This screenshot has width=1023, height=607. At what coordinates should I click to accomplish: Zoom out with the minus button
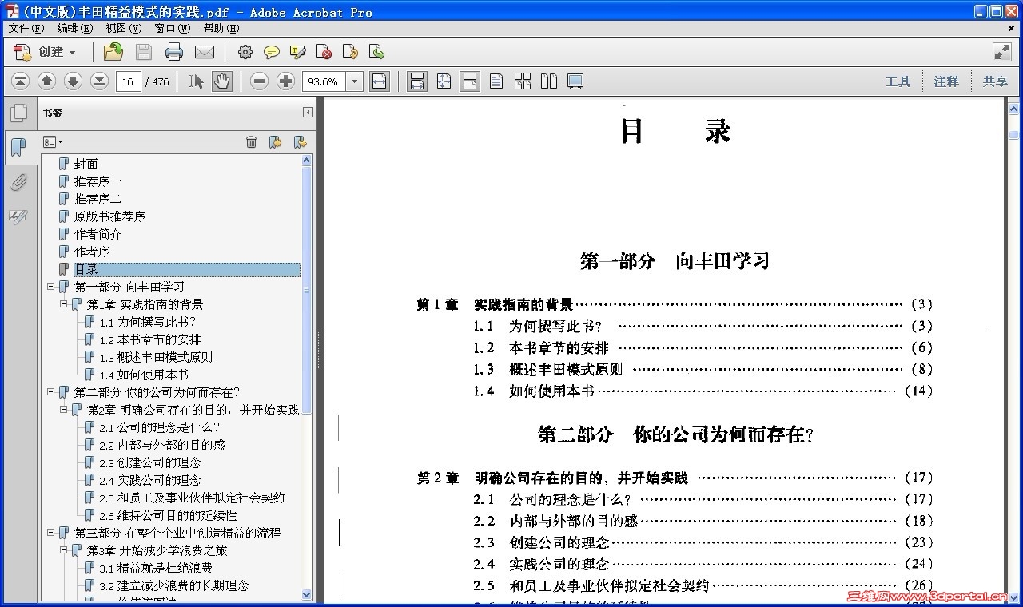259,81
